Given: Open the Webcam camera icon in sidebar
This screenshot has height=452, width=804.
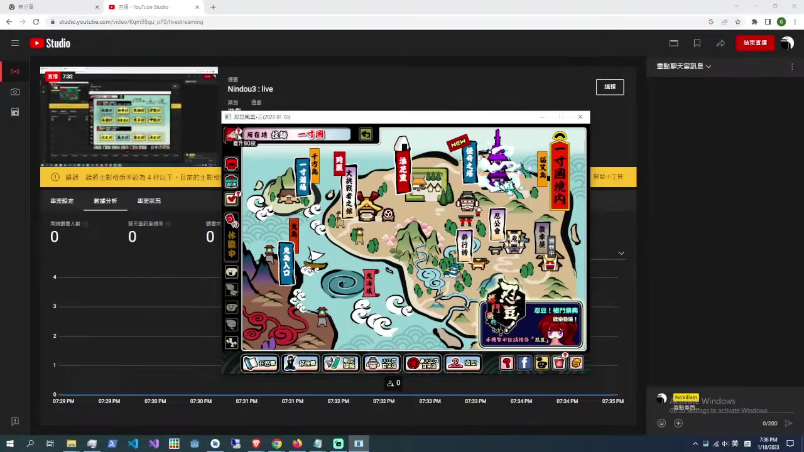Looking at the screenshot, I should pos(15,92).
